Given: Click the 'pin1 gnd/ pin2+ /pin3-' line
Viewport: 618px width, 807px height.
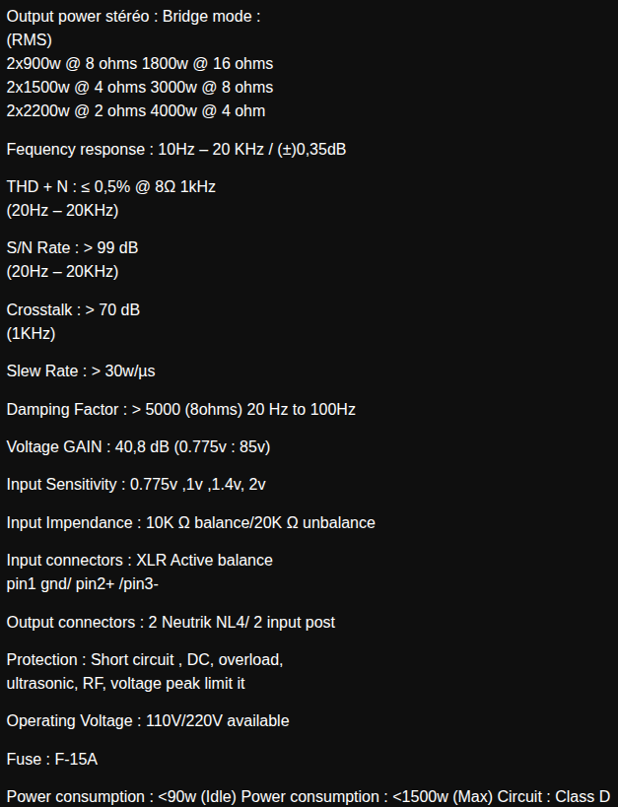Looking at the screenshot, I should click(x=83, y=584).
